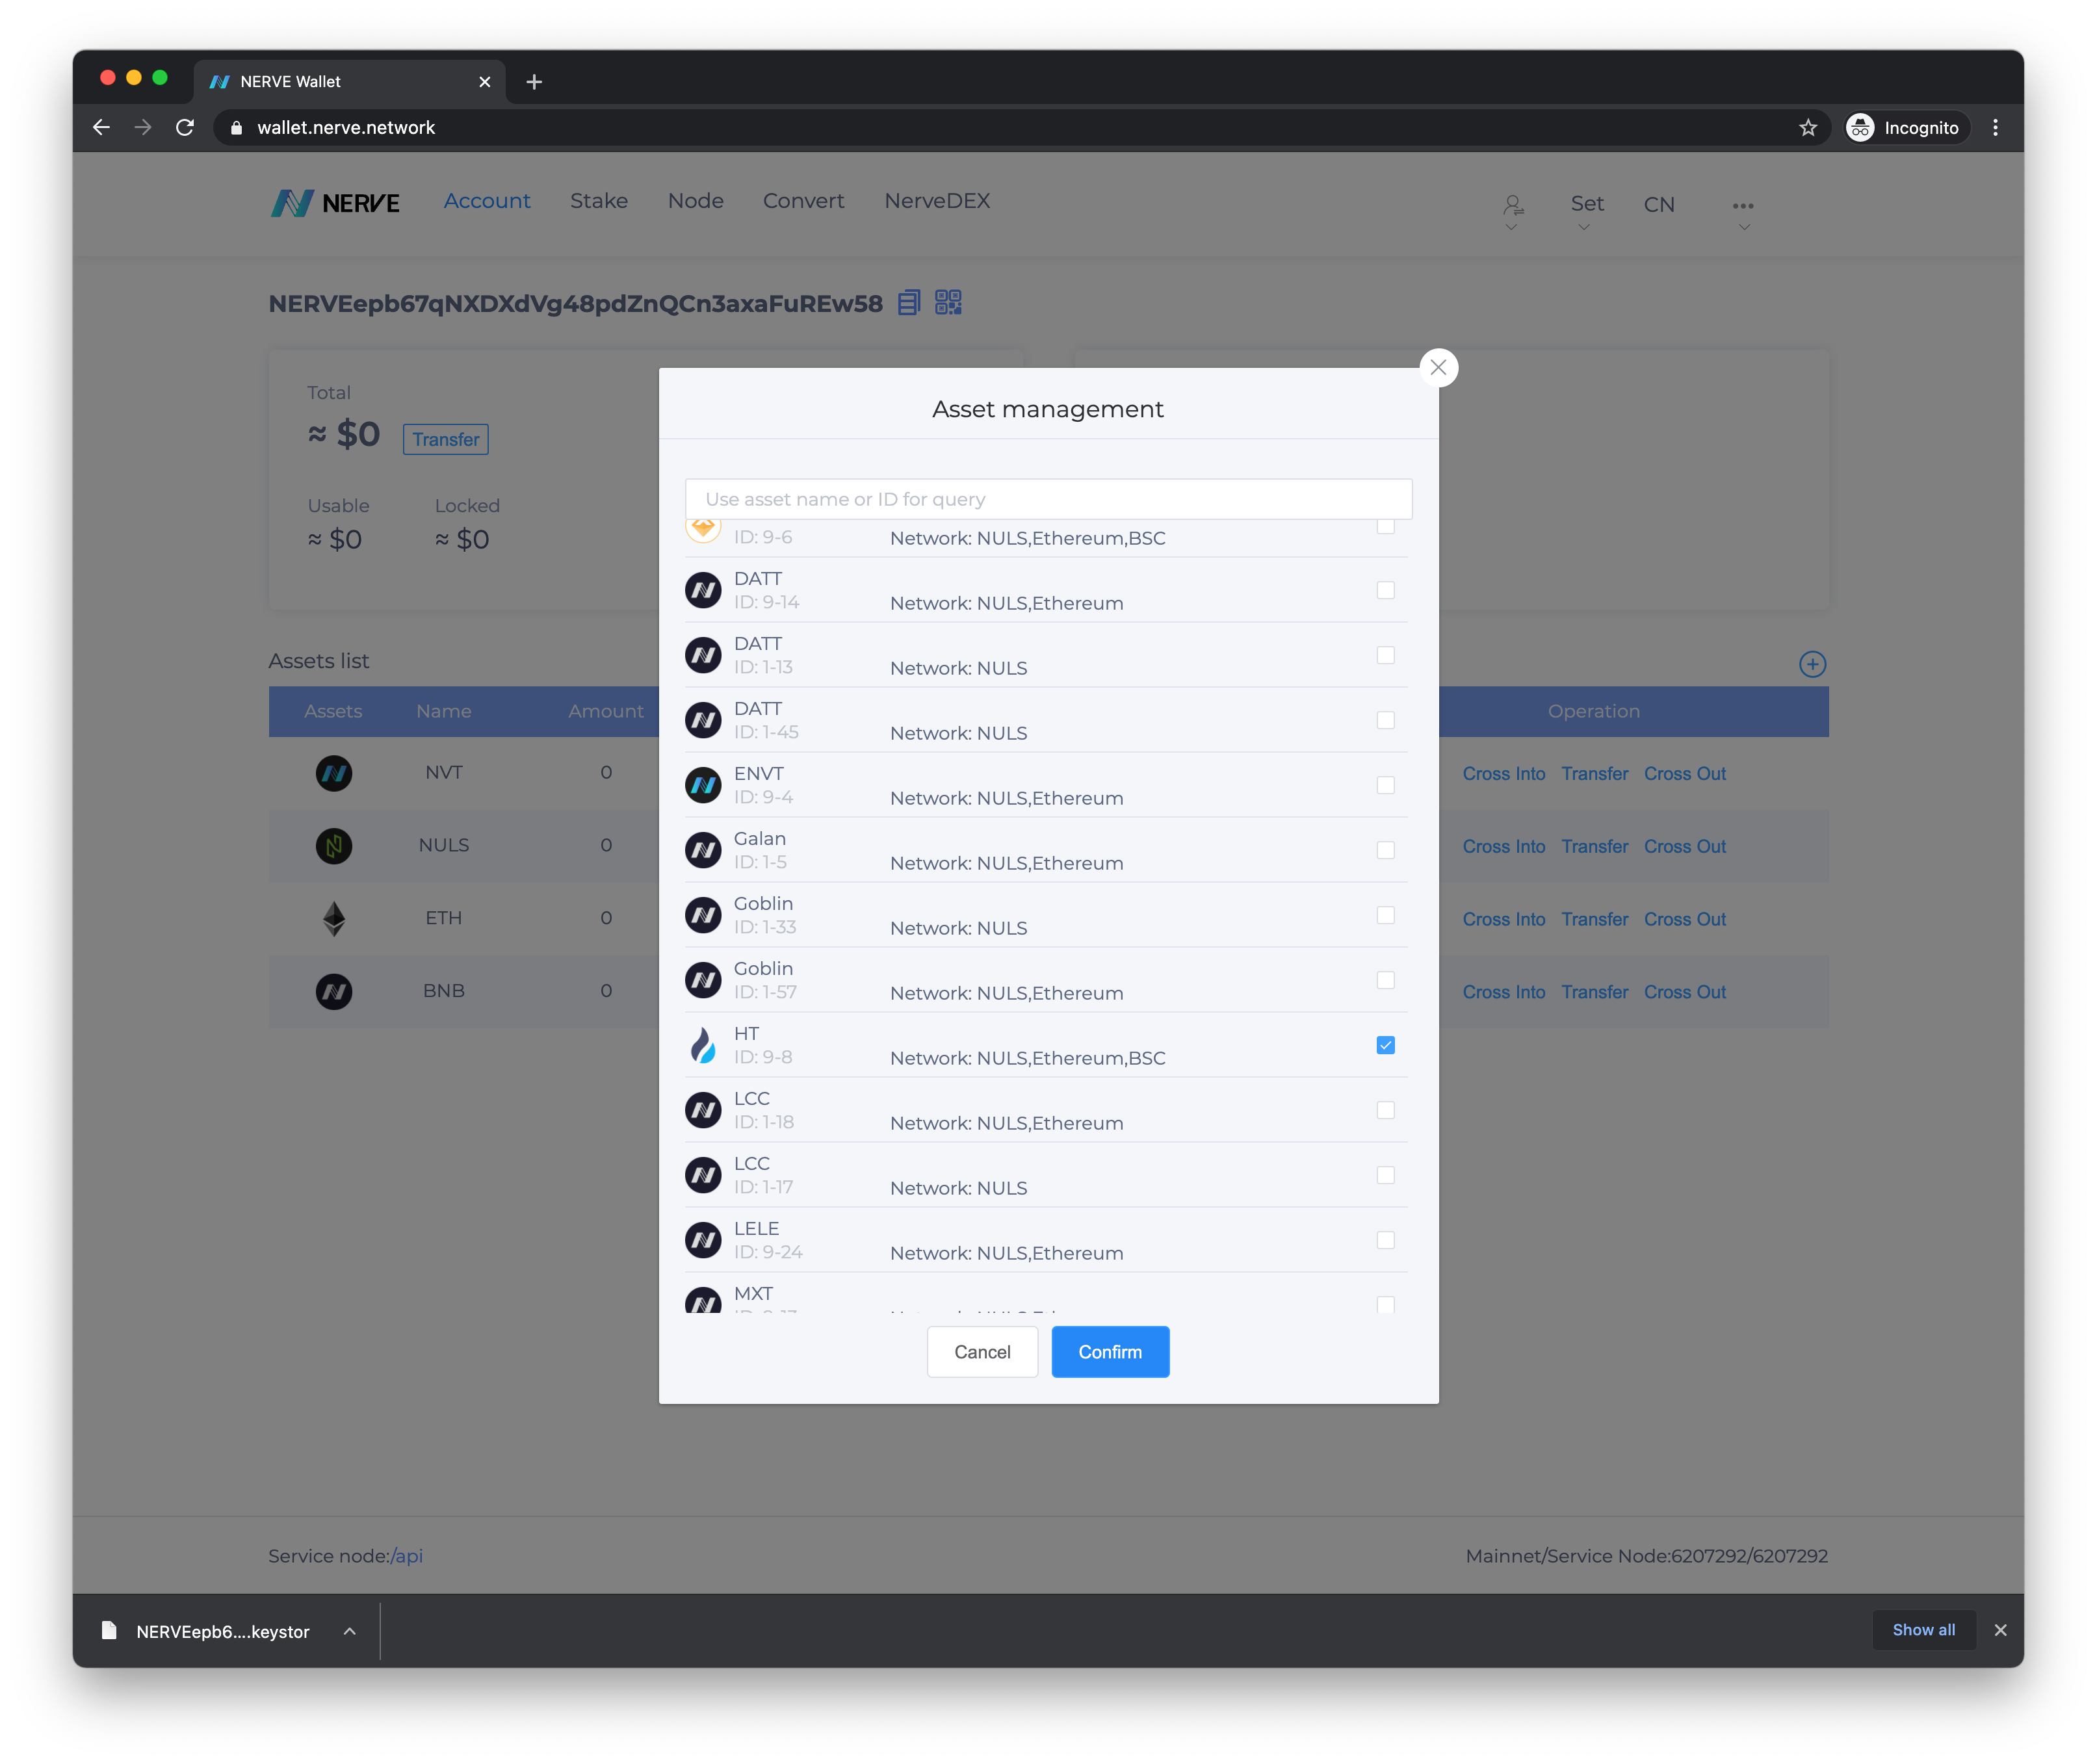Screen dimensions: 2097x1764
Task: Open the add asset plus icon
Action: pos(1812,664)
